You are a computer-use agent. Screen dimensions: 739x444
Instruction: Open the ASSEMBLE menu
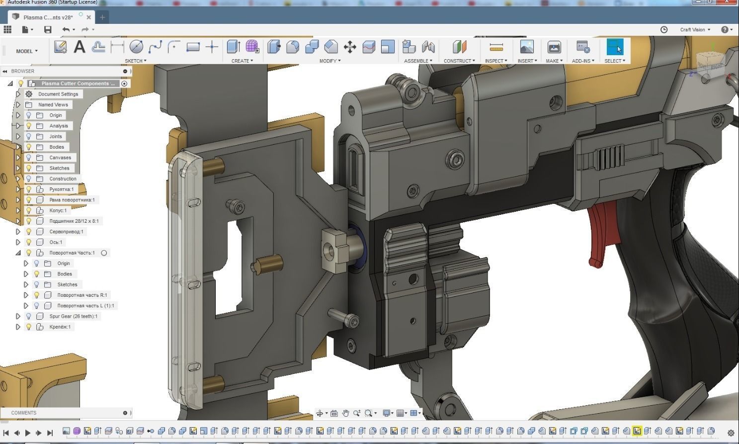click(418, 61)
